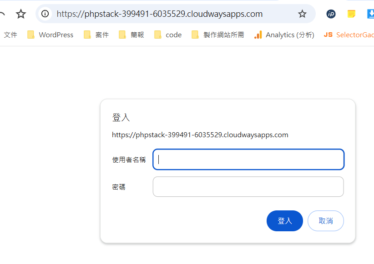Click the cloudwaysapps.com link text in dialog
Screen dimensions: 374x264
pyautogui.click(x=200, y=134)
